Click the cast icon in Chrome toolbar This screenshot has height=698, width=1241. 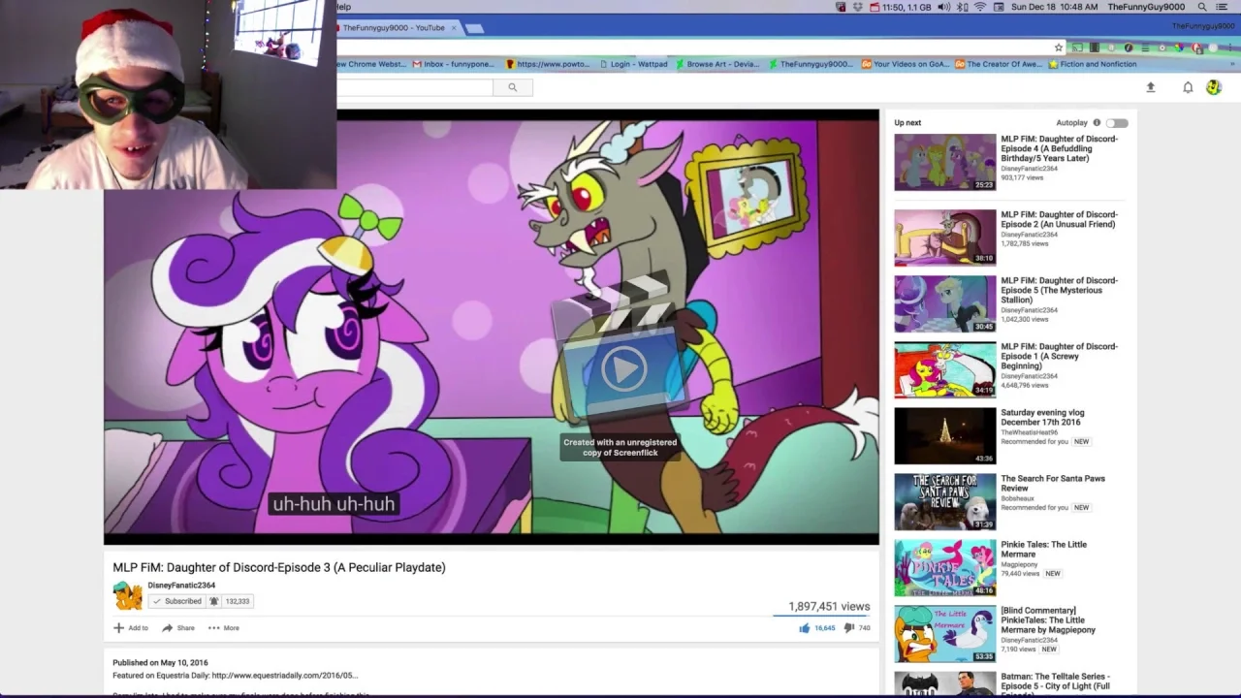tap(1077, 48)
